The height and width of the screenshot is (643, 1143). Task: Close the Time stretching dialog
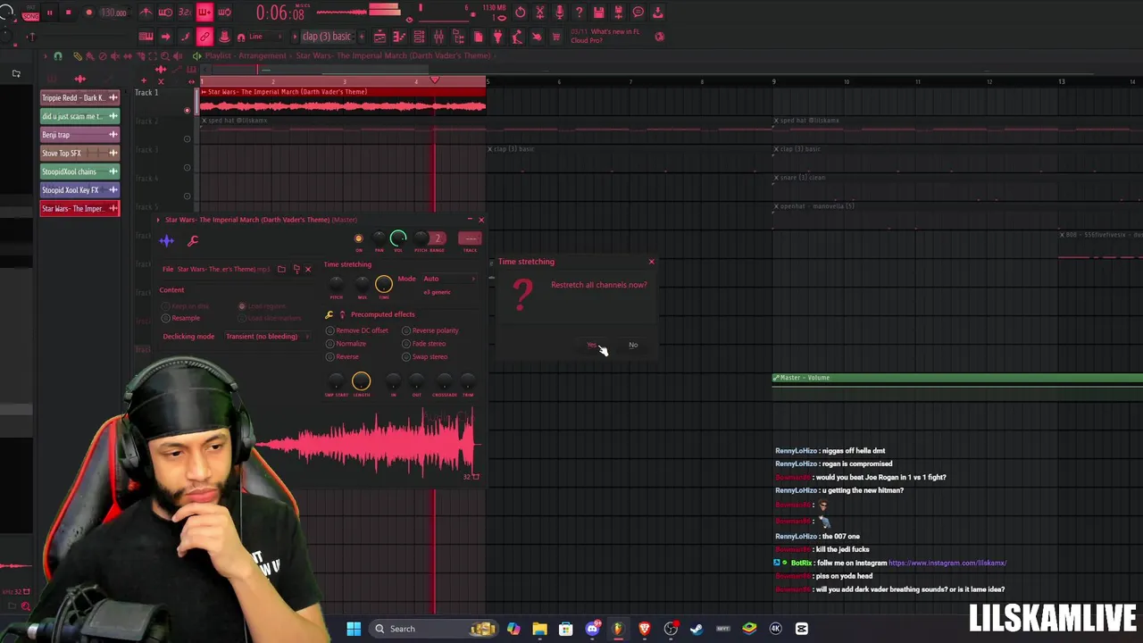pos(651,262)
